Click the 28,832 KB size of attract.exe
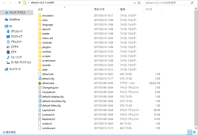198x135 pixels. [154, 83]
